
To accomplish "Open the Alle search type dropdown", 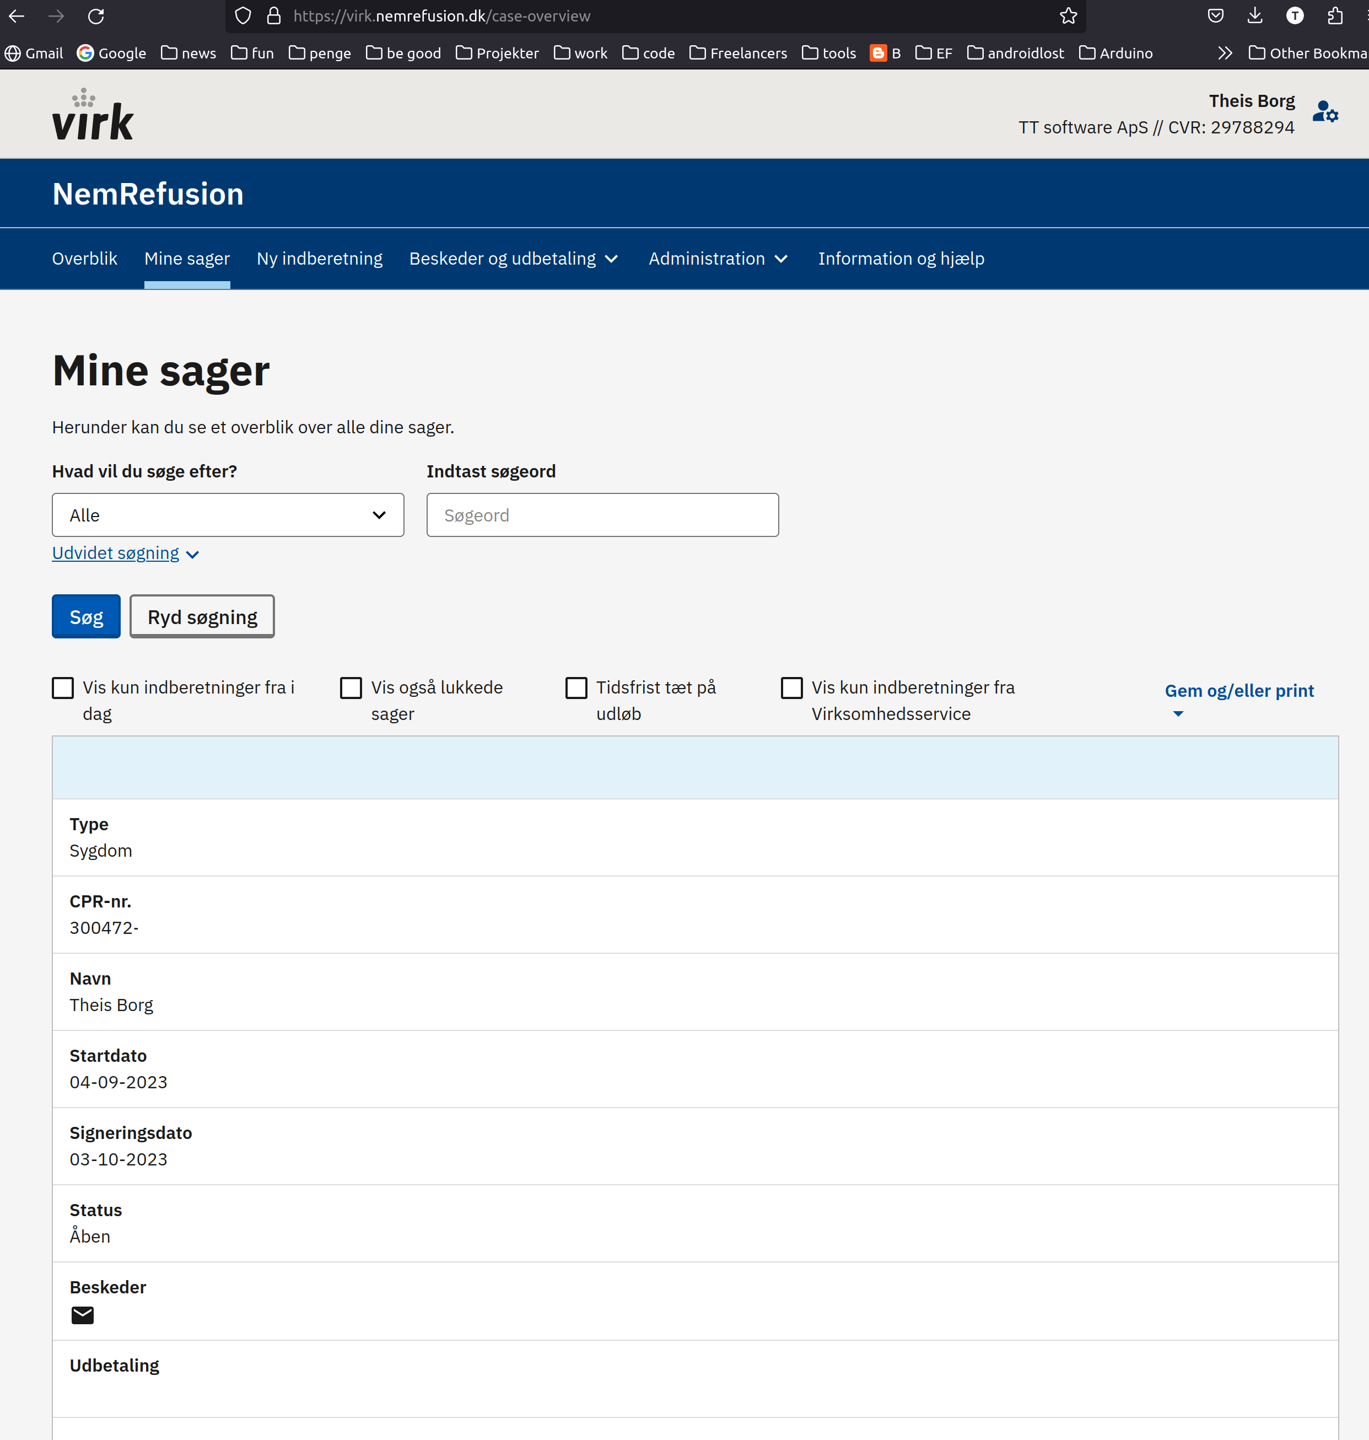I will [x=228, y=515].
